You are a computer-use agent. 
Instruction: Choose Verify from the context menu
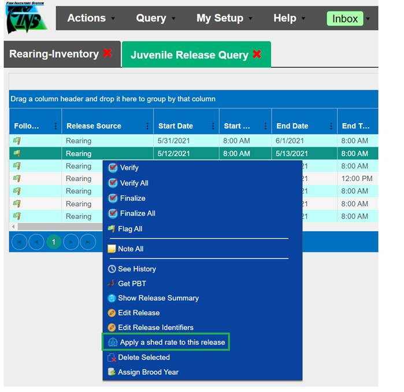[129, 168]
